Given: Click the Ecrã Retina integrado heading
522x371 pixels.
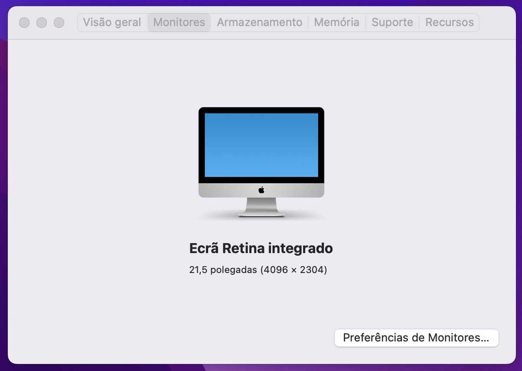Looking at the screenshot, I should click(261, 248).
